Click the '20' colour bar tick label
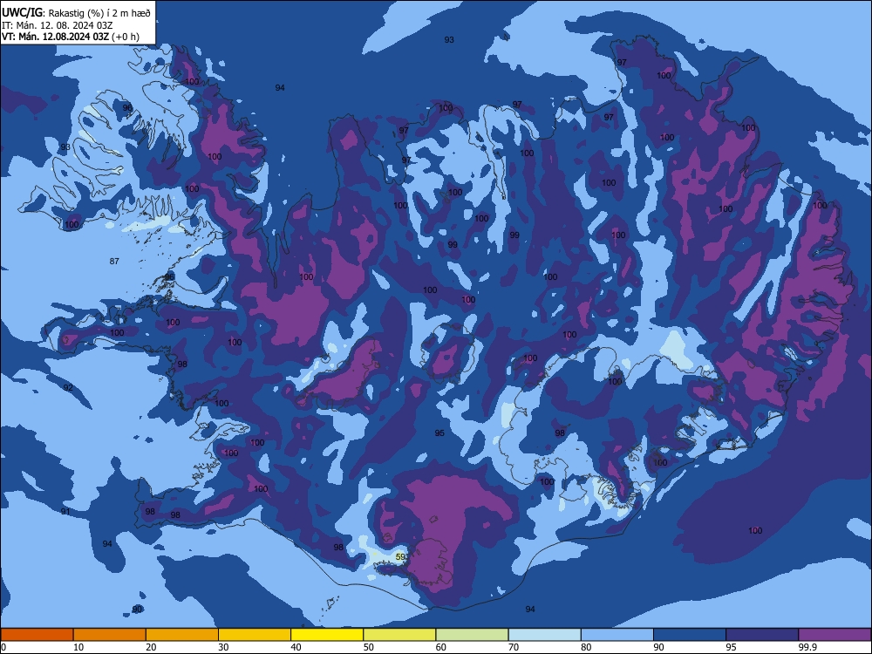The height and width of the screenshot is (654, 872). (151, 647)
